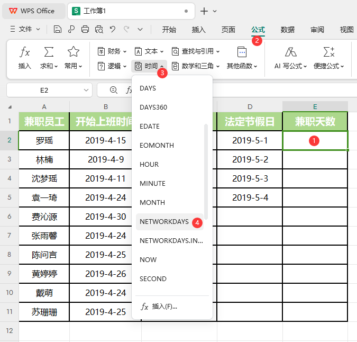Open the 财务 functions dropdown
Viewport: 357px width, 342px height.
[x=113, y=51]
